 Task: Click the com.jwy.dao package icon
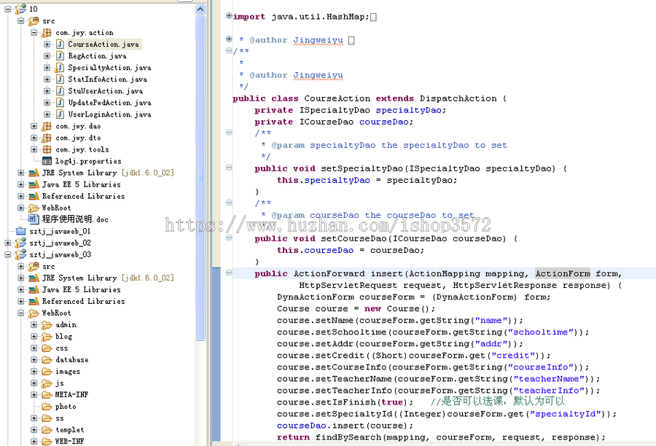click(47, 126)
